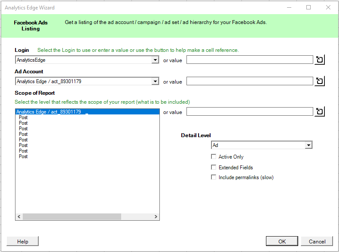Expand the Ad Account dropdown list

pos(155,81)
